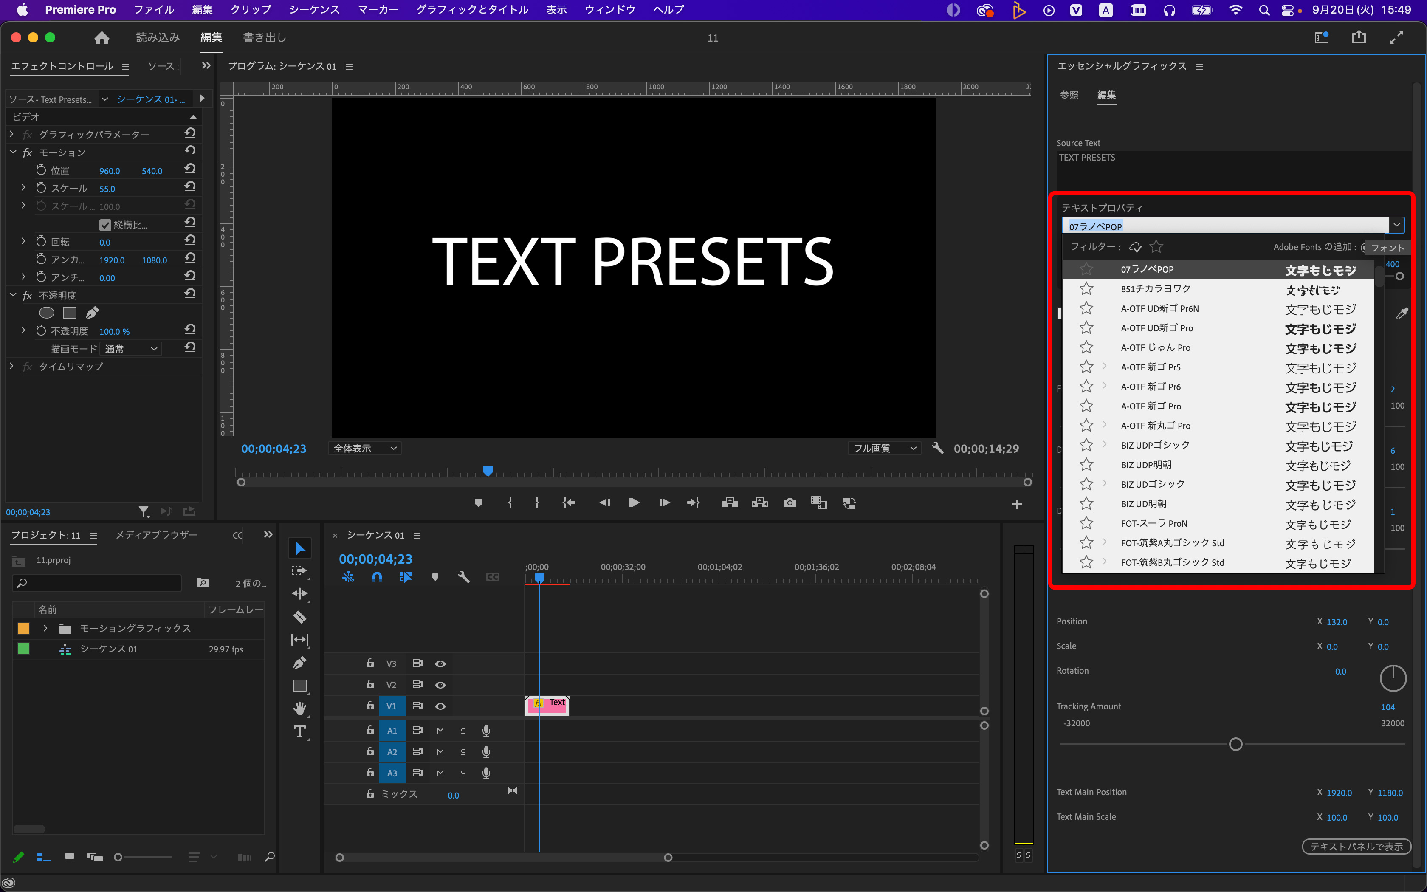Viewport: 1427px width, 892px height.
Task: Hide track V3 output
Action: (440, 663)
